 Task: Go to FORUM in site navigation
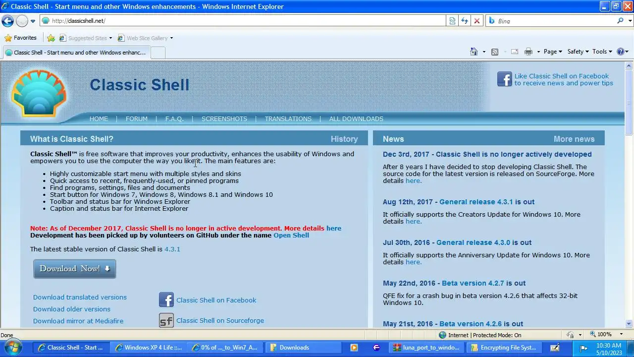coord(136,119)
